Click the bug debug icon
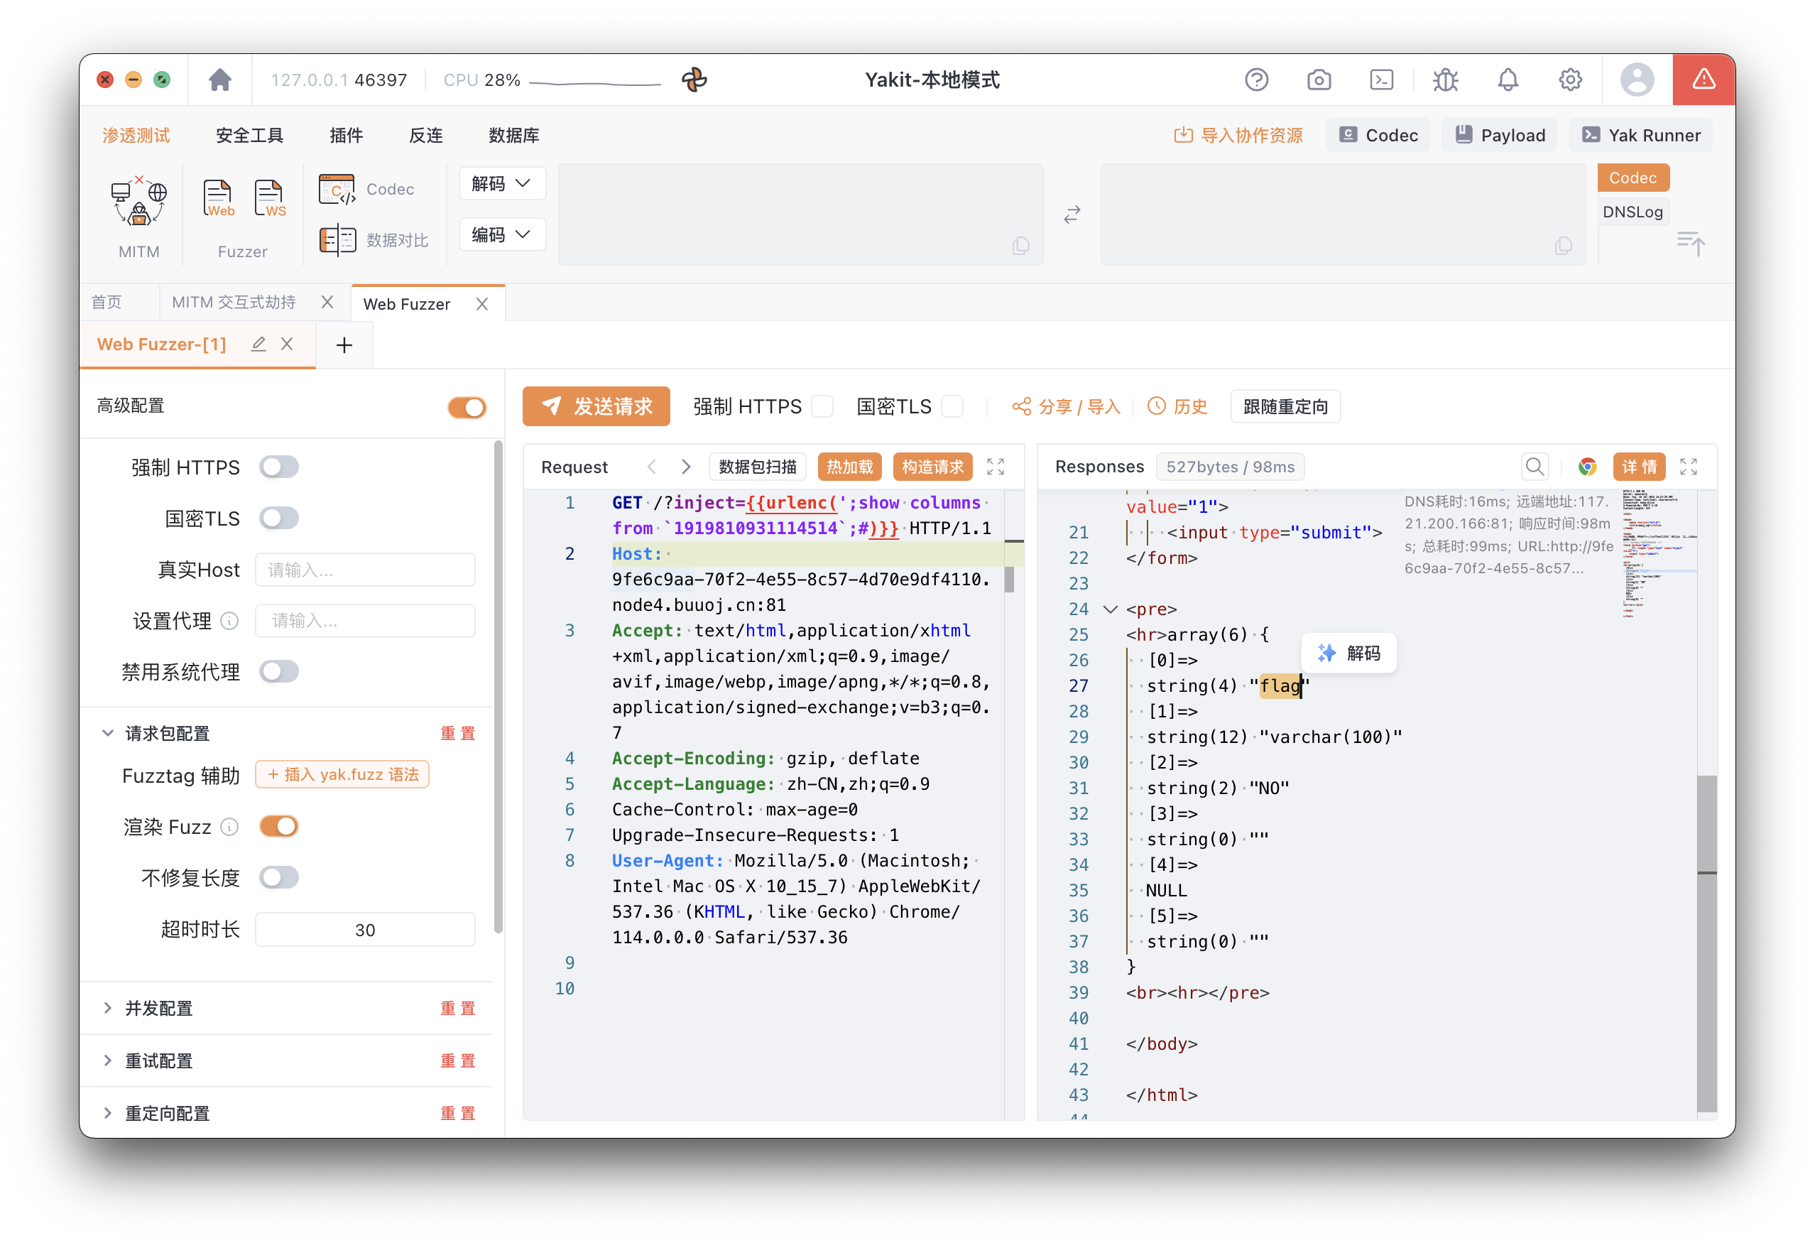The width and height of the screenshot is (1815, 1243). (x=1445, y=80)
